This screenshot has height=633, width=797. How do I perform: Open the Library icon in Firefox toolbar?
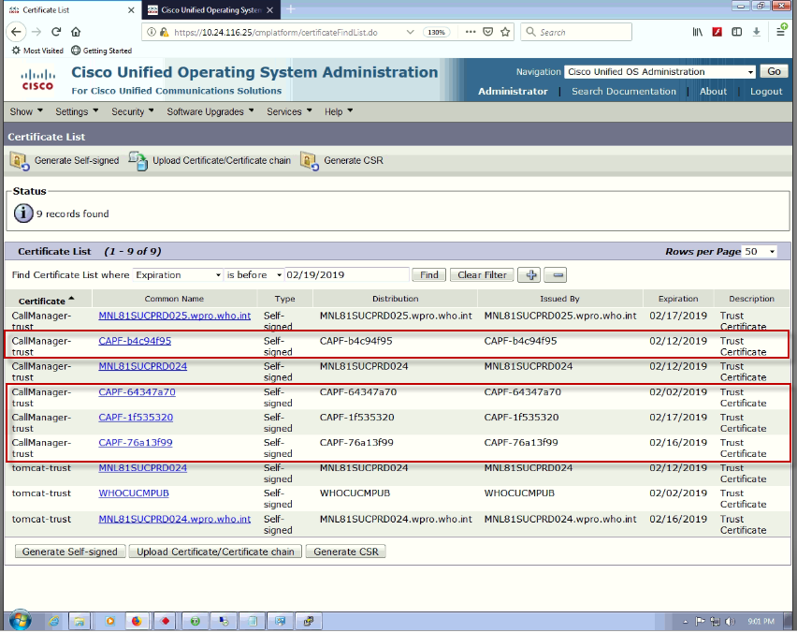click(698, 32)
